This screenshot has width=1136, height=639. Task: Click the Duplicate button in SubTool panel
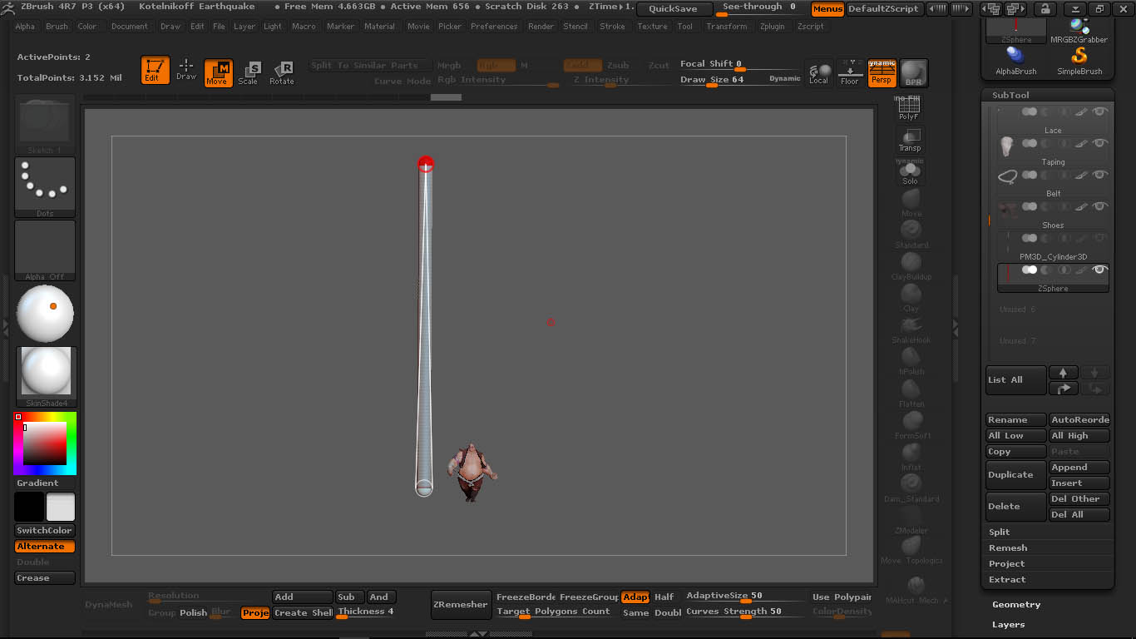click(x=1015, y=474)
